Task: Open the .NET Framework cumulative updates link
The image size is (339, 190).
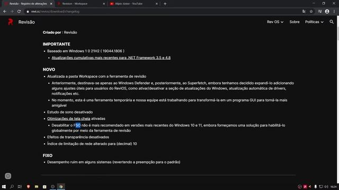Action: [111, 58]
